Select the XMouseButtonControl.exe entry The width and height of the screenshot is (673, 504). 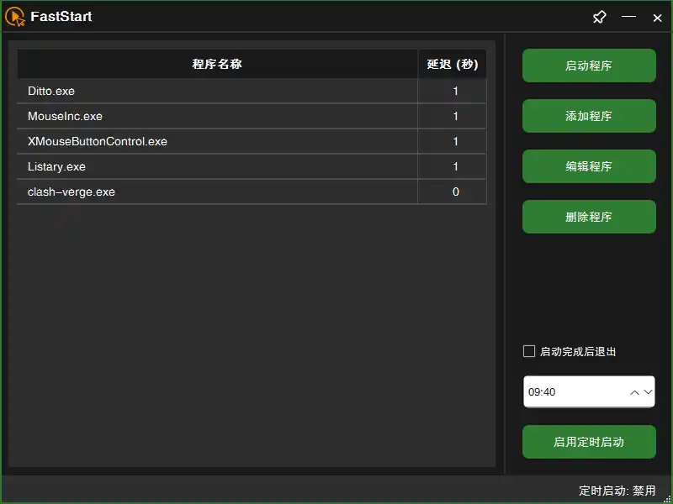coord(252,141)
